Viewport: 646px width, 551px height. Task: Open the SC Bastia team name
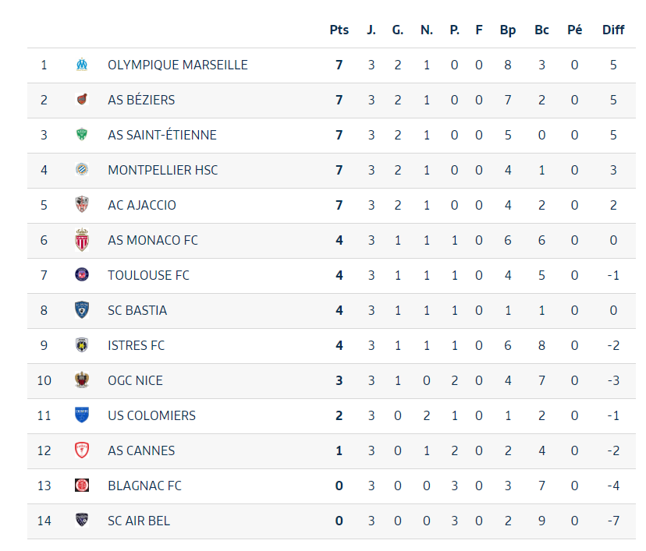(137, 310)
